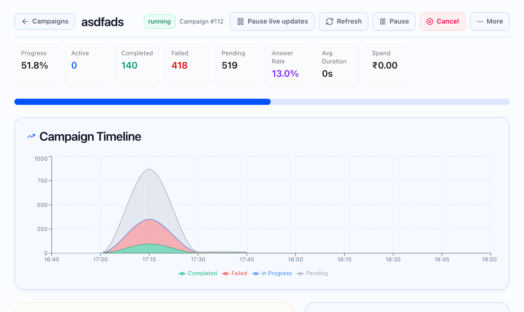Image resolution: width=524 pixels, height=312 pixels.
Task: Click the Cancel button label
Action: click(448, 21)
